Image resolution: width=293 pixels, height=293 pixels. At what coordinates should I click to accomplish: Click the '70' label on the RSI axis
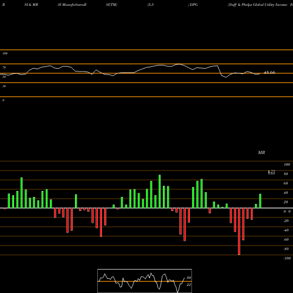[4, 67]
